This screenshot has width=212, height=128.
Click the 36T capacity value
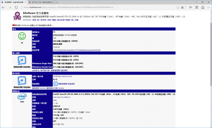(x=54, y=121)
